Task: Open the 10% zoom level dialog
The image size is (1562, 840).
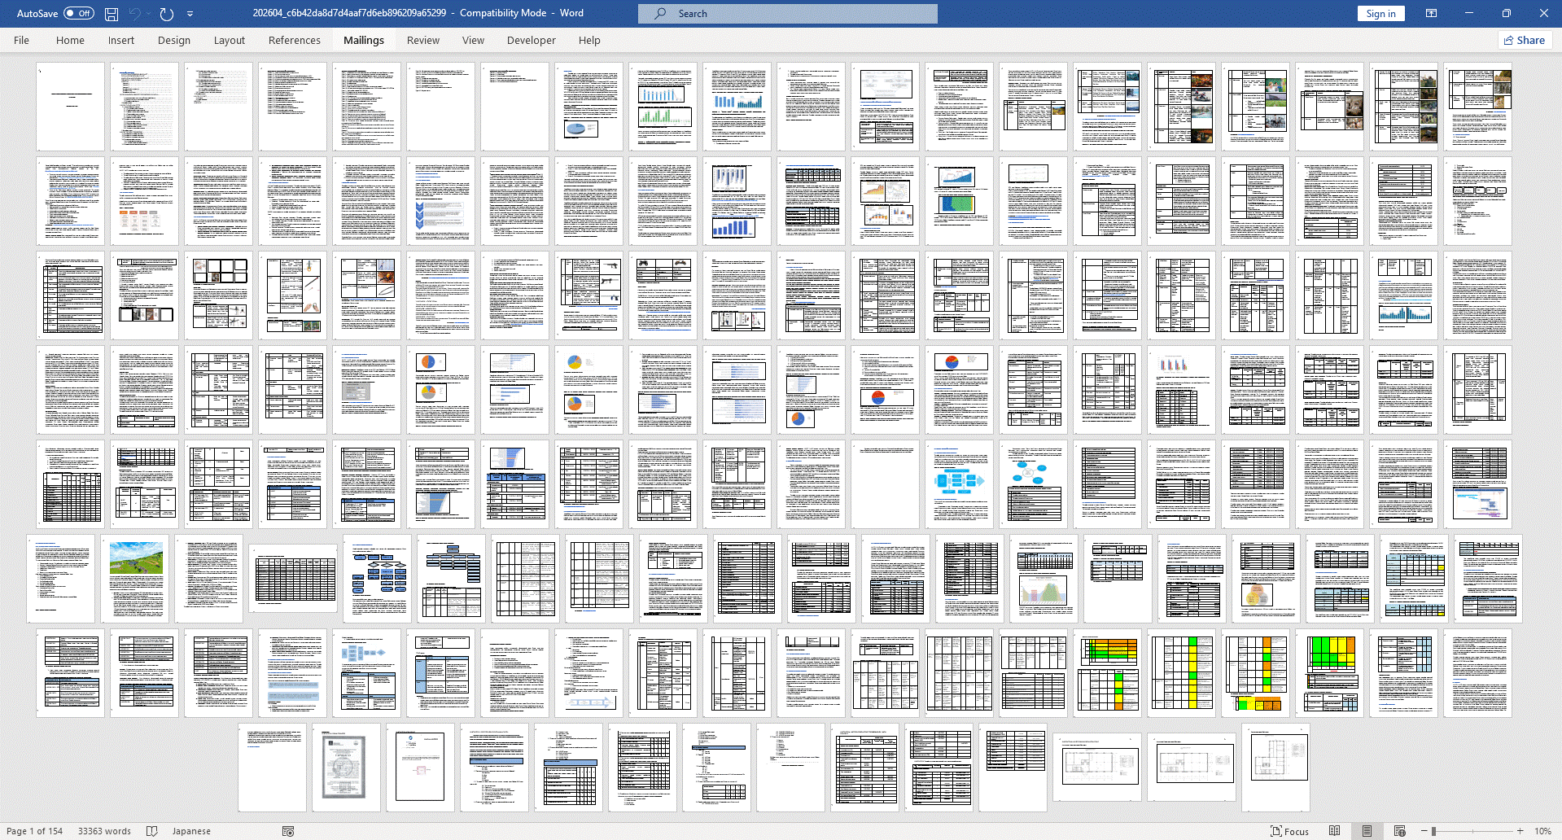Action: click(1542, 831)
